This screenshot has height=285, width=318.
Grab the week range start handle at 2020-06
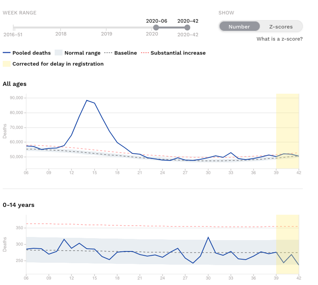tap(156, 27)
